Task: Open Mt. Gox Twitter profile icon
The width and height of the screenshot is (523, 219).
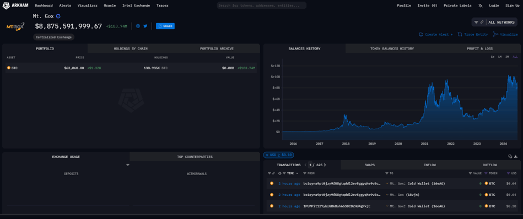Action: [x=145, y=26]
